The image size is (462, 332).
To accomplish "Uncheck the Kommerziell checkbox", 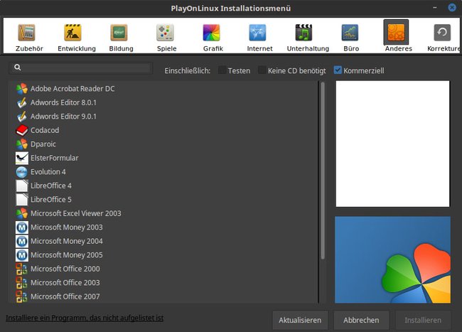I will click(x=338, y=70).
